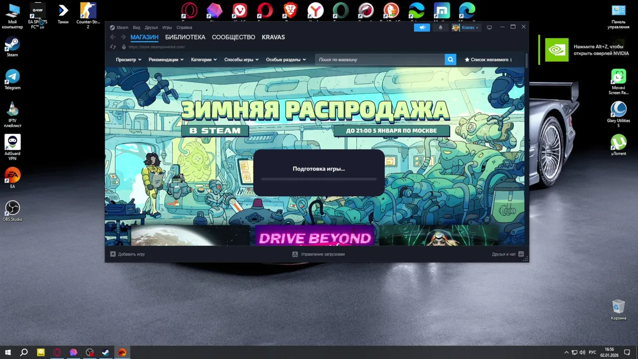Select the IPTV плейлист desktop icon
This screenshot has width=638, height=359.
12,115
